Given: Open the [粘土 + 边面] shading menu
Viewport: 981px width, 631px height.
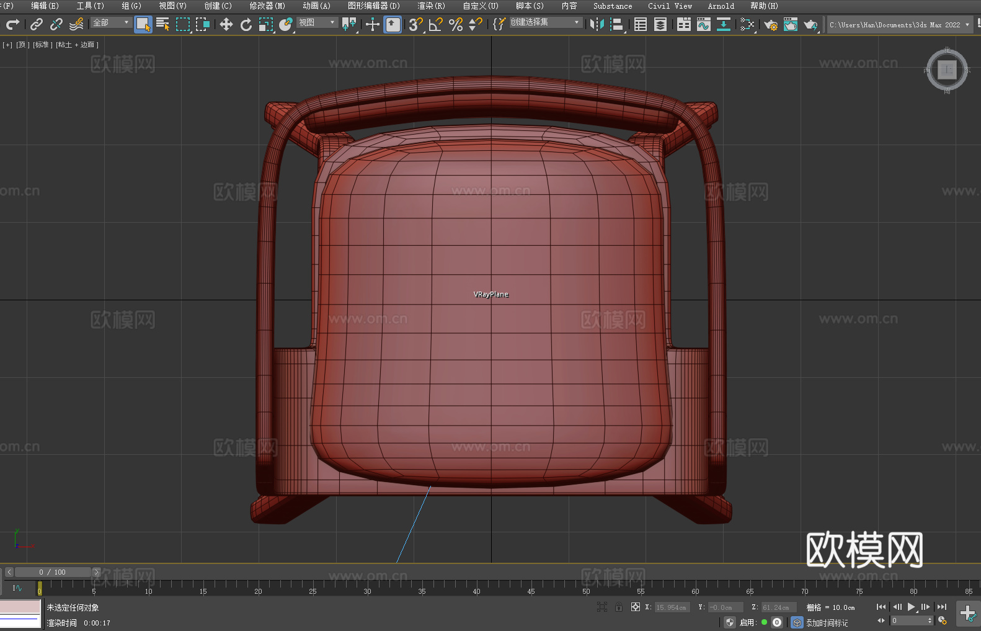Looking at the screenshot, I should (77, 45).
